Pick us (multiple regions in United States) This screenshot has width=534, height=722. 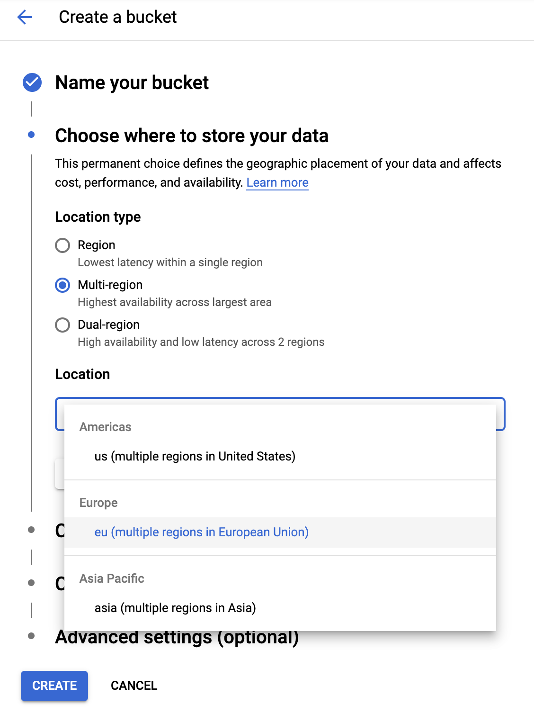(x=195, y=456)
